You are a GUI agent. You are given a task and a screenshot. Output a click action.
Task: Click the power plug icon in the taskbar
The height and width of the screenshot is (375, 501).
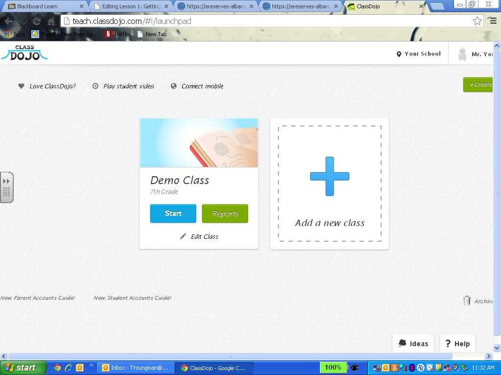coord(355,368)
